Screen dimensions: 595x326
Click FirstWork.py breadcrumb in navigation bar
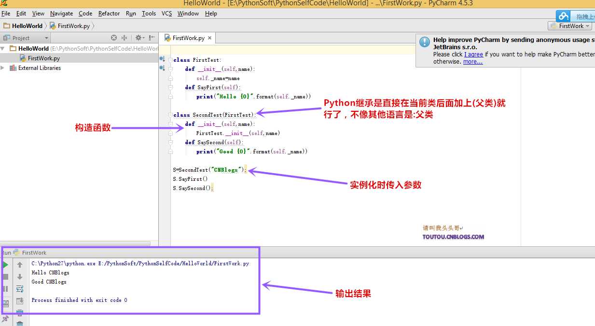(x=69, y=26)
